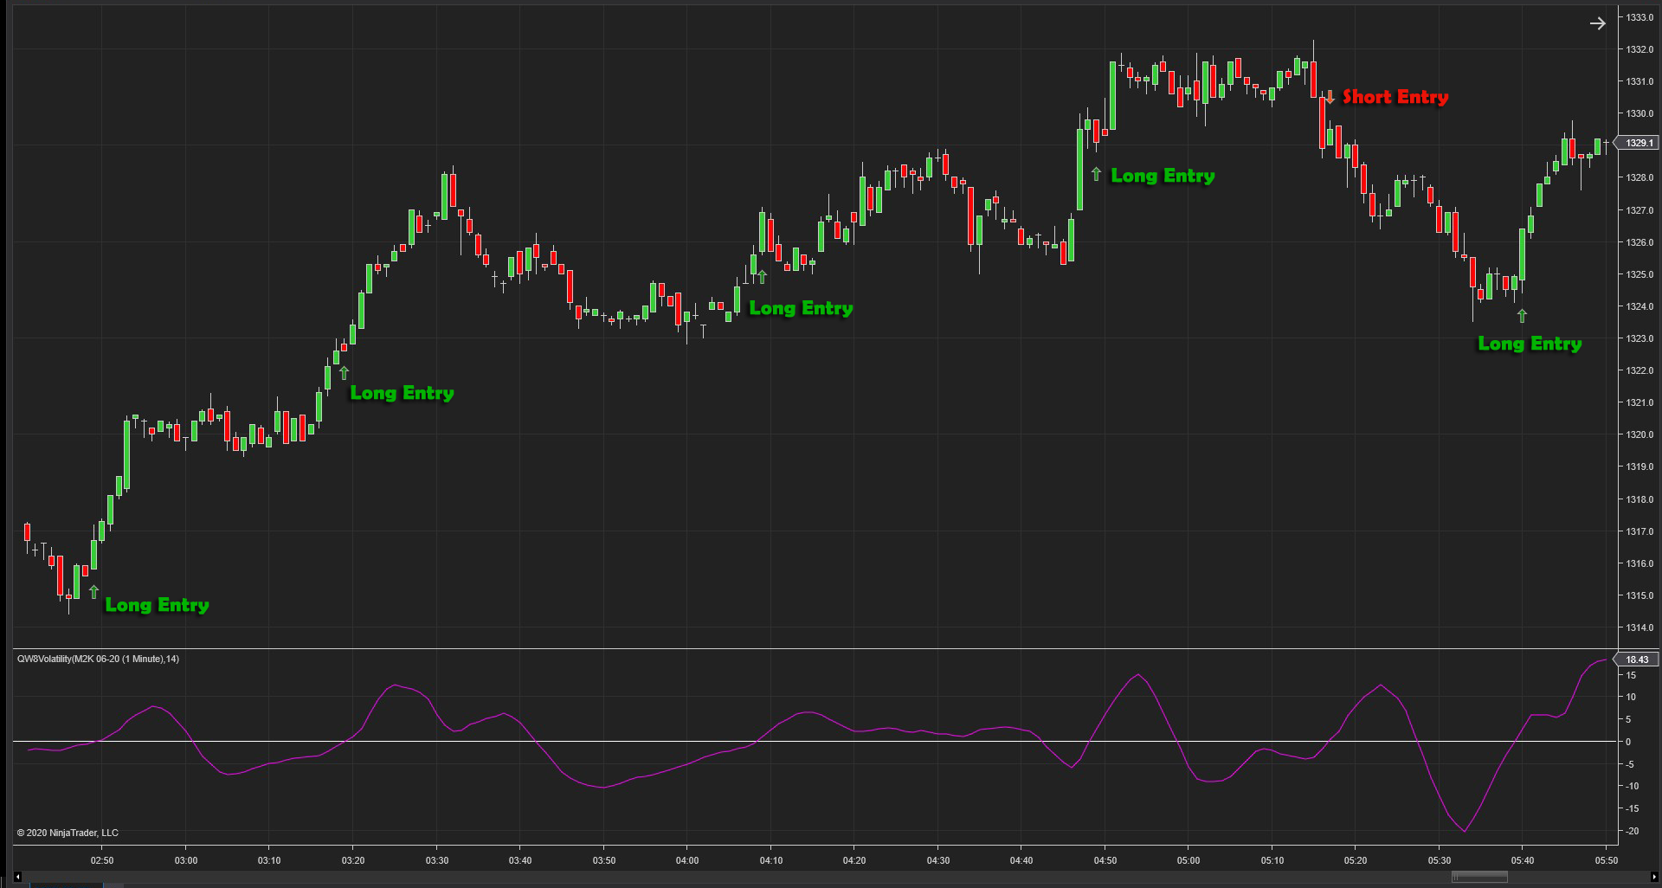The width and height of the screenshot is (1662, 888).
Task: Click the Long Entry label at the 1324 price level
Action: pyautogui.click(x=801, y=308)
